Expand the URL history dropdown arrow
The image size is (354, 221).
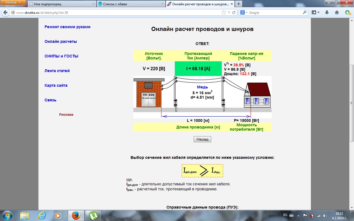pos(229,13)
